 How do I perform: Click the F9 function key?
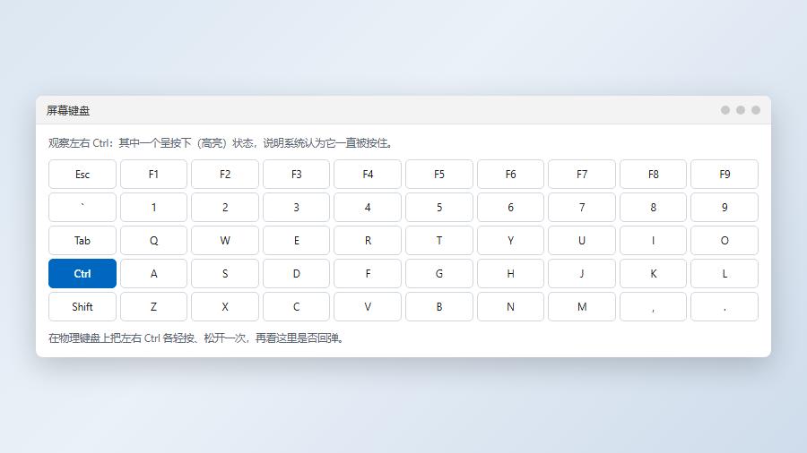pyautogui.click(x=725, y=174)
